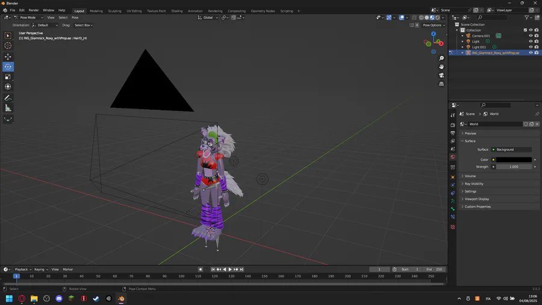Click the black world Color swatch
Image resolution: width=542 pixels, height=305 pixels.
pyautogui.click(x=514, y=160)
